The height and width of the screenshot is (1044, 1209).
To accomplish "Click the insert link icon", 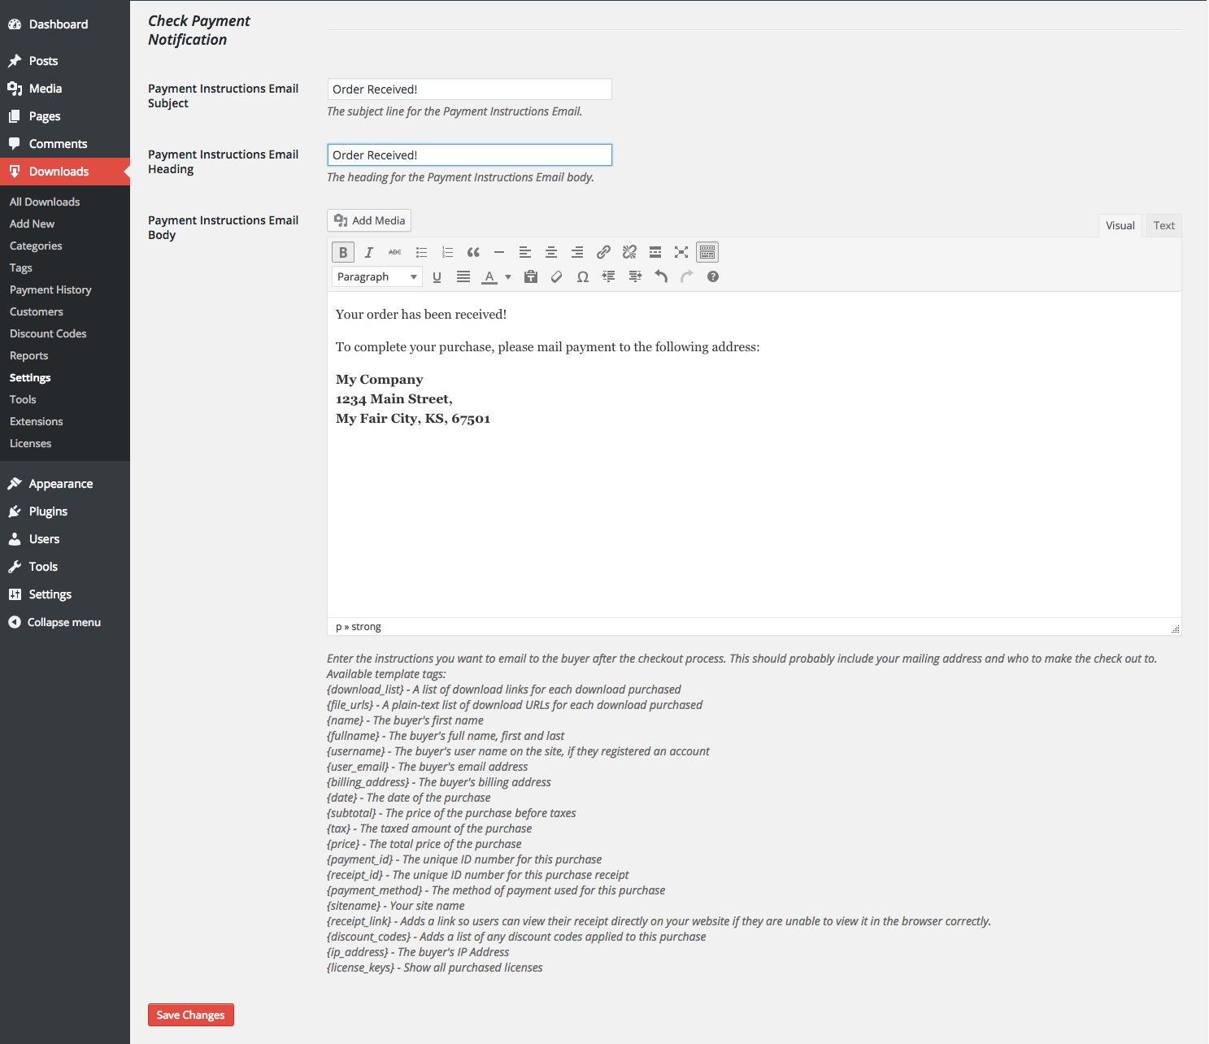I will [x=603, y=252].
